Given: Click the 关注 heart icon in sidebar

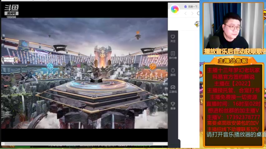Looking at the screenshot, I should (173, 37).
